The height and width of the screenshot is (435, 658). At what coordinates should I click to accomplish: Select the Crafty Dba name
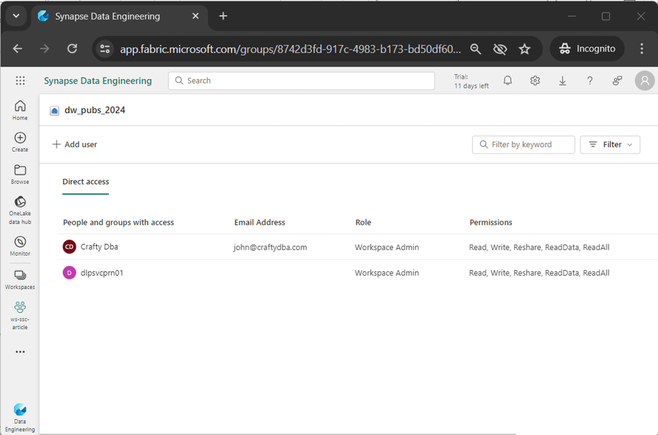(x=99, y=247)
